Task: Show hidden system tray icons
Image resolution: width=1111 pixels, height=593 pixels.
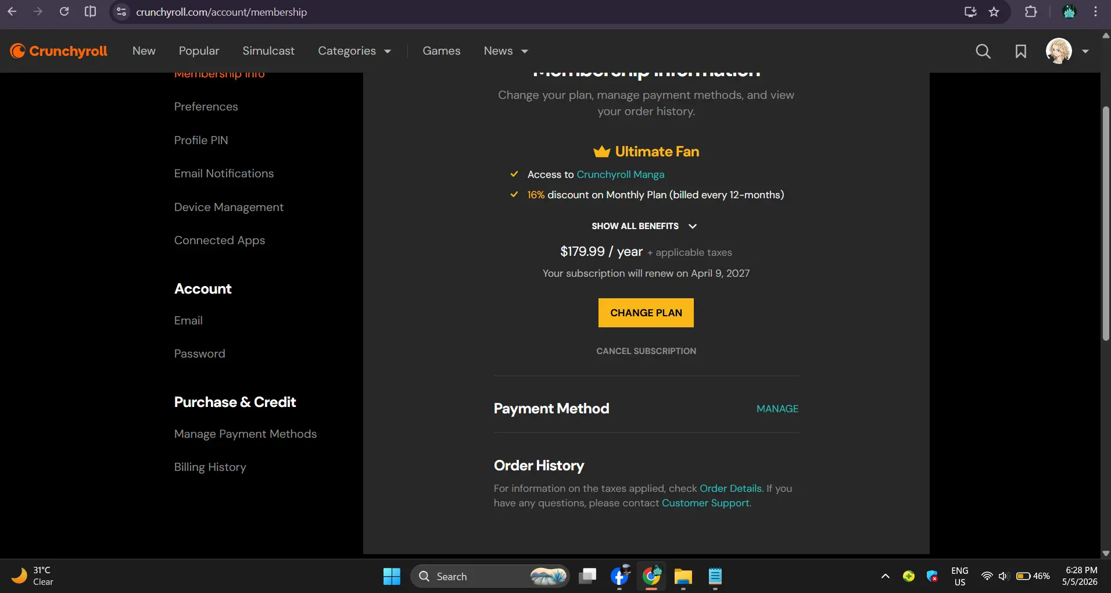Action: [x=885, y=576]
